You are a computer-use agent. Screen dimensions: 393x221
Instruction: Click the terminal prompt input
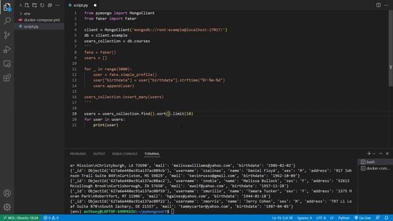(173, 211)
